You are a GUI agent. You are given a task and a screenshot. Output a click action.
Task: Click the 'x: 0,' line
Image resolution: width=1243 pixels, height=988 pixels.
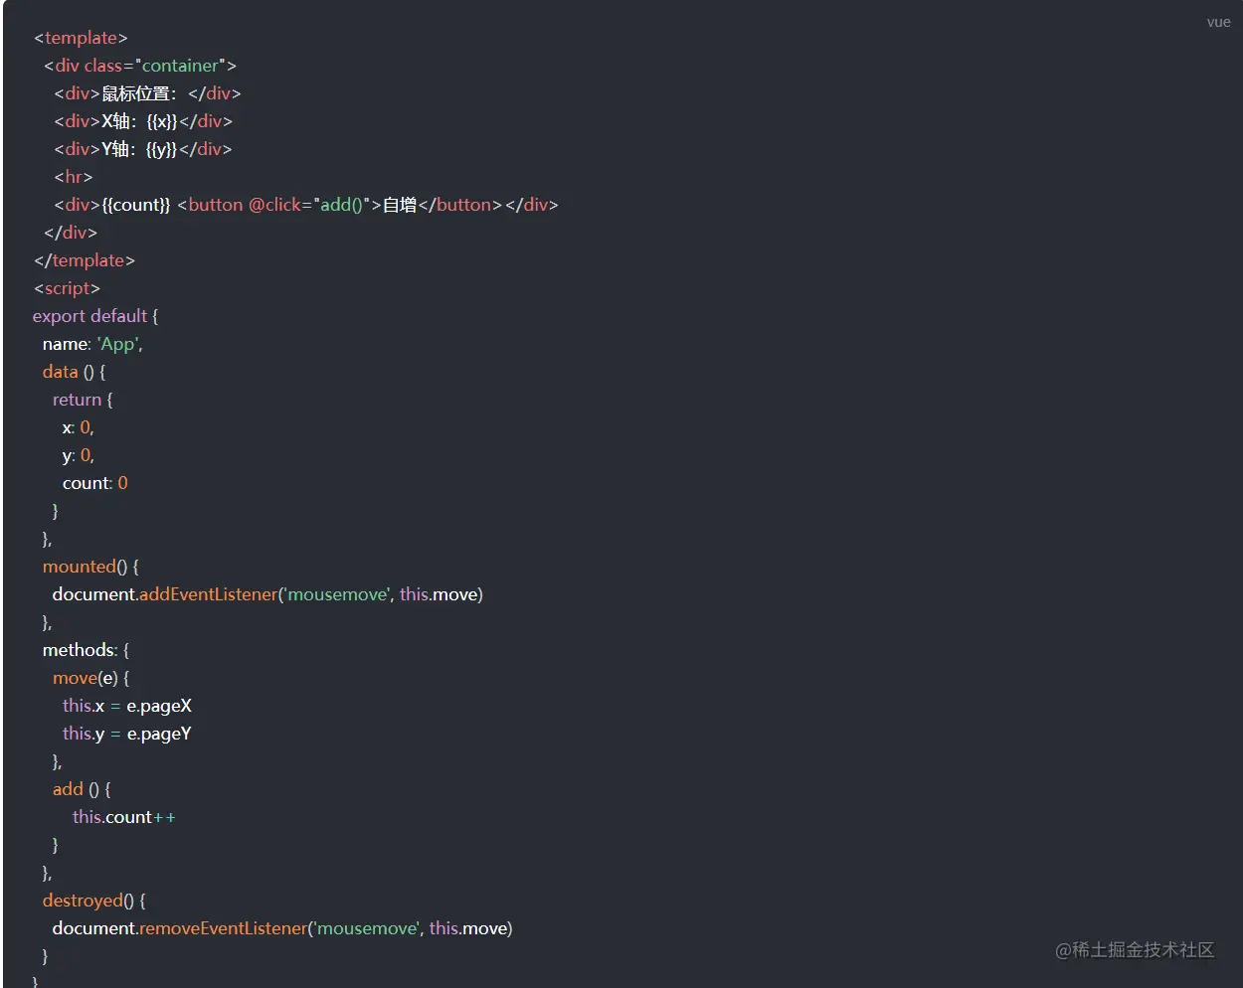point(78,427)
